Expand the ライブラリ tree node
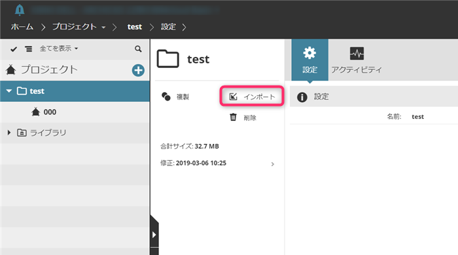 [x=9, y=133]
